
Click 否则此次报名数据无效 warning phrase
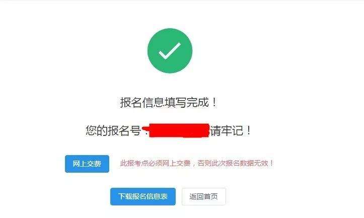tap(233, 163)
